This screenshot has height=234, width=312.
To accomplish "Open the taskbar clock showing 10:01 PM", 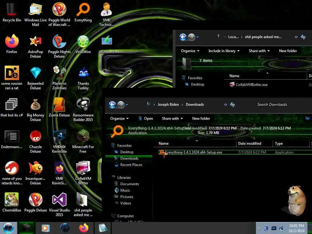I will coord(296,228).
